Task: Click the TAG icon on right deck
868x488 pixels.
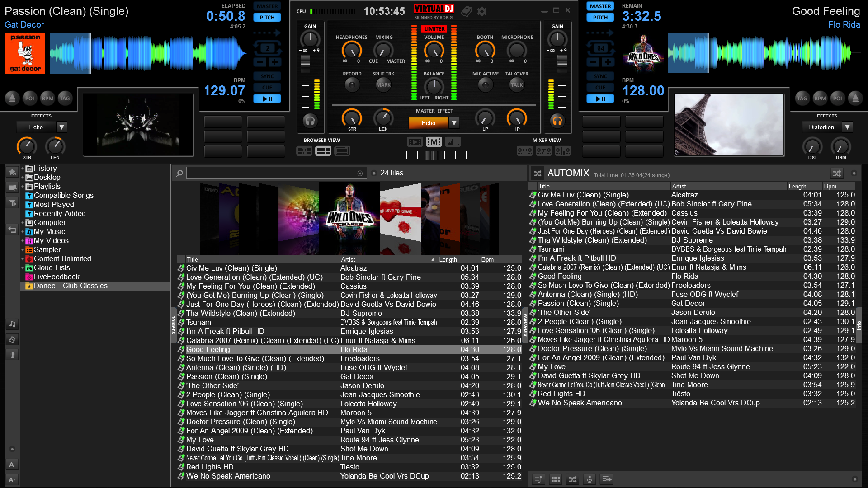Action: click(x=804, y=99)
